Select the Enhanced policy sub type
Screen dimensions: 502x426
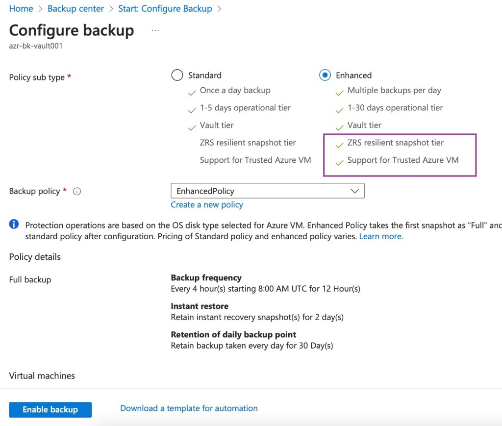[x=325, y=75]
